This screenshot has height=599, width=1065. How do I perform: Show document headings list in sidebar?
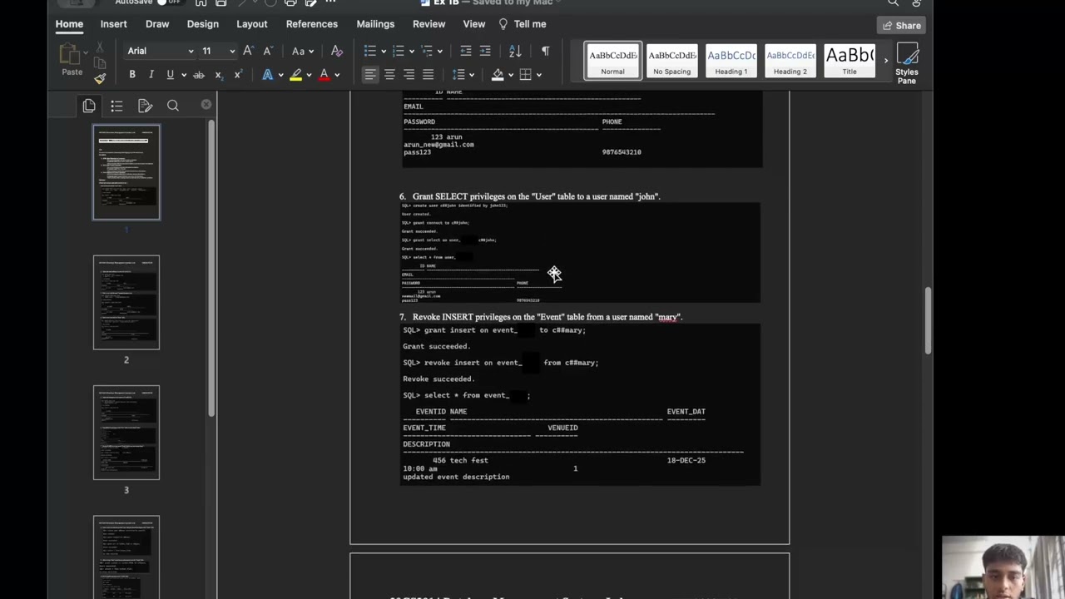tap(116, 106)
